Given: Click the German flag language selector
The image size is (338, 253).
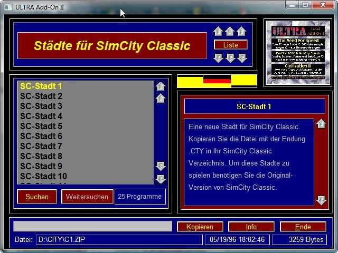Looking at the screenshot, I should [x=217, y=81].
